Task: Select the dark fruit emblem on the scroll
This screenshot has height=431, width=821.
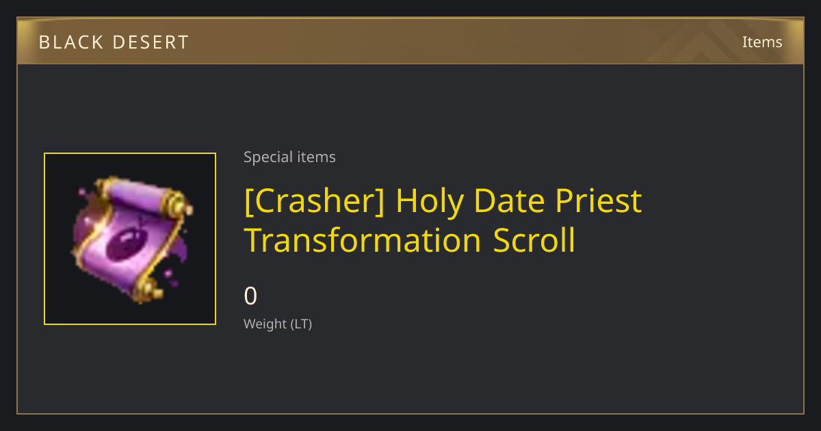Action: (127, 243)
